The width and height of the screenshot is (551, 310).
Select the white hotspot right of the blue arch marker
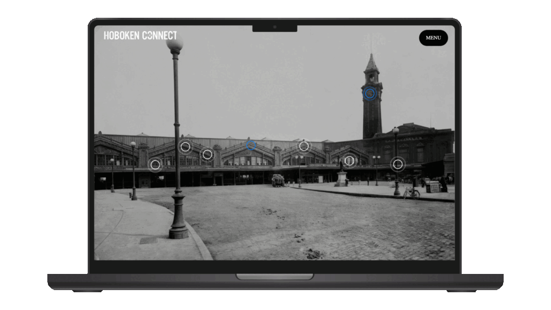click(304, 146)
